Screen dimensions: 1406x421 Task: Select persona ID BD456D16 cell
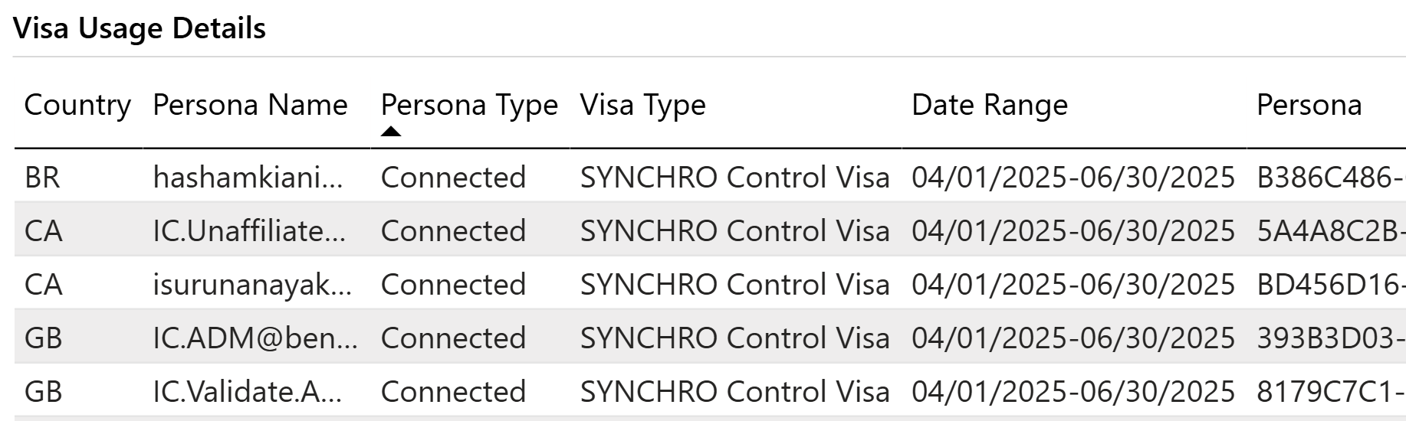pos(1329,285)
